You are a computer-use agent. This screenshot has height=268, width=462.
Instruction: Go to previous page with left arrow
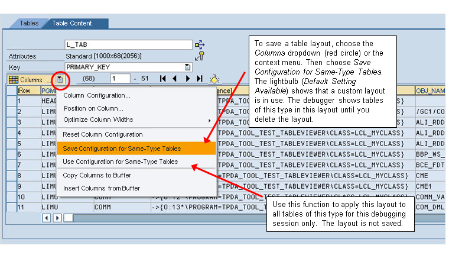[174, 79]
